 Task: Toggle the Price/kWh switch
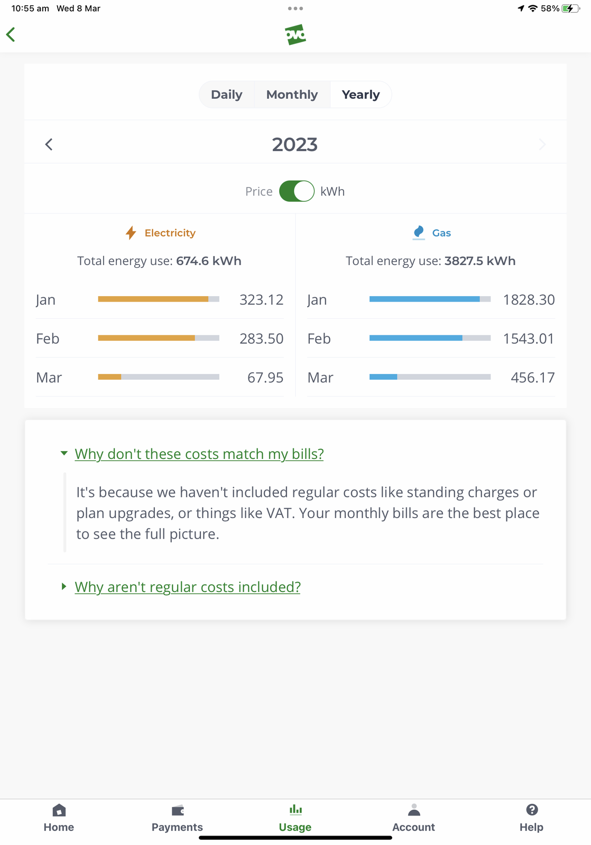pos(297,191)
